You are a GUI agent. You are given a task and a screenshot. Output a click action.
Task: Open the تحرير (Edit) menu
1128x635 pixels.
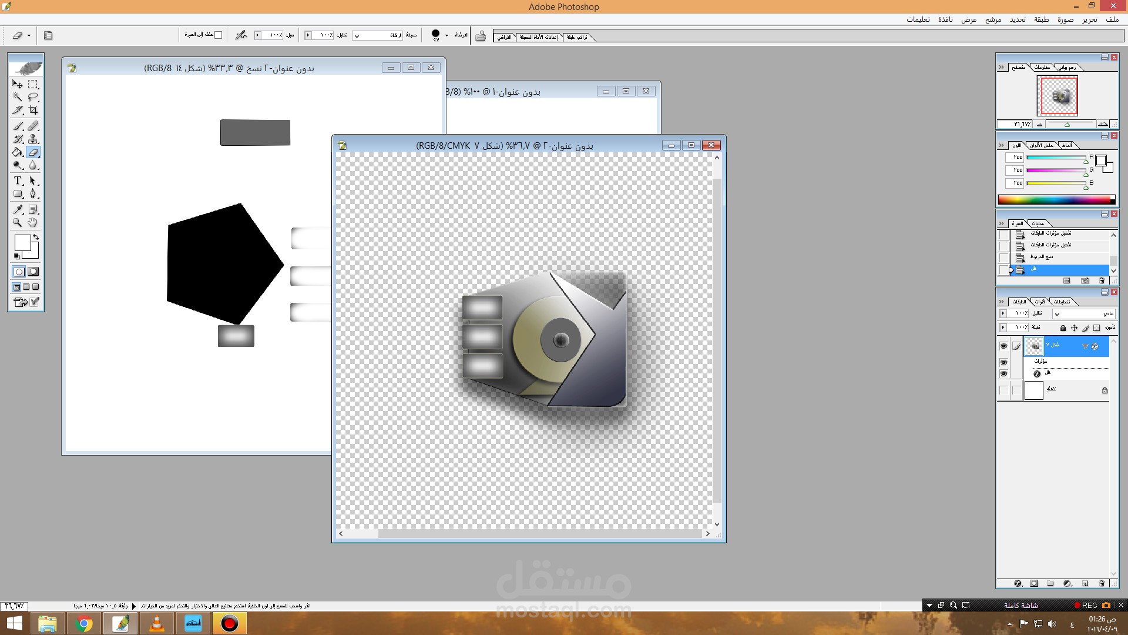pyautogui.click(x=1090, y=19)
